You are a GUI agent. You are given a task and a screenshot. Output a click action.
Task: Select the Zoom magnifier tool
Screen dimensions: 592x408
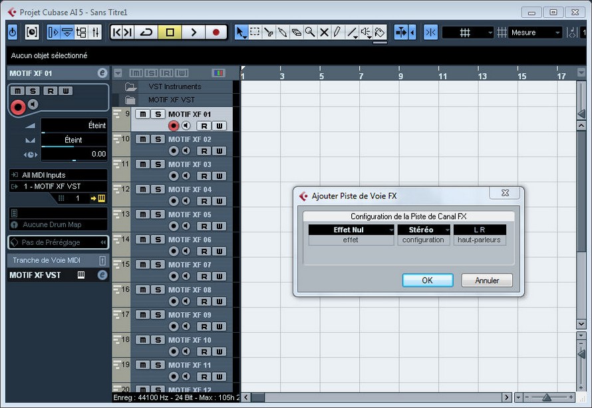coord(310,32)
